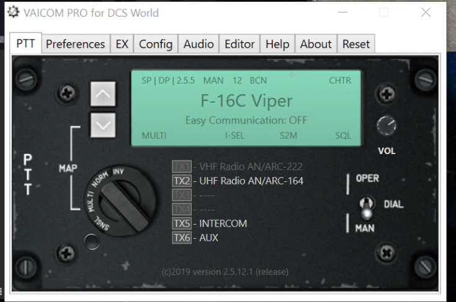456x302 pixels.
Task: Click the DIAL label next to the switch
Action: point(394,204)
